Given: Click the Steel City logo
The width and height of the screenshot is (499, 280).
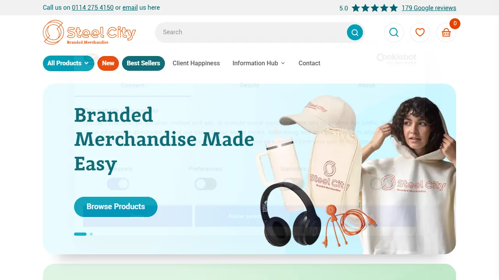Looking at the screenshot, I should coord(89,32).
